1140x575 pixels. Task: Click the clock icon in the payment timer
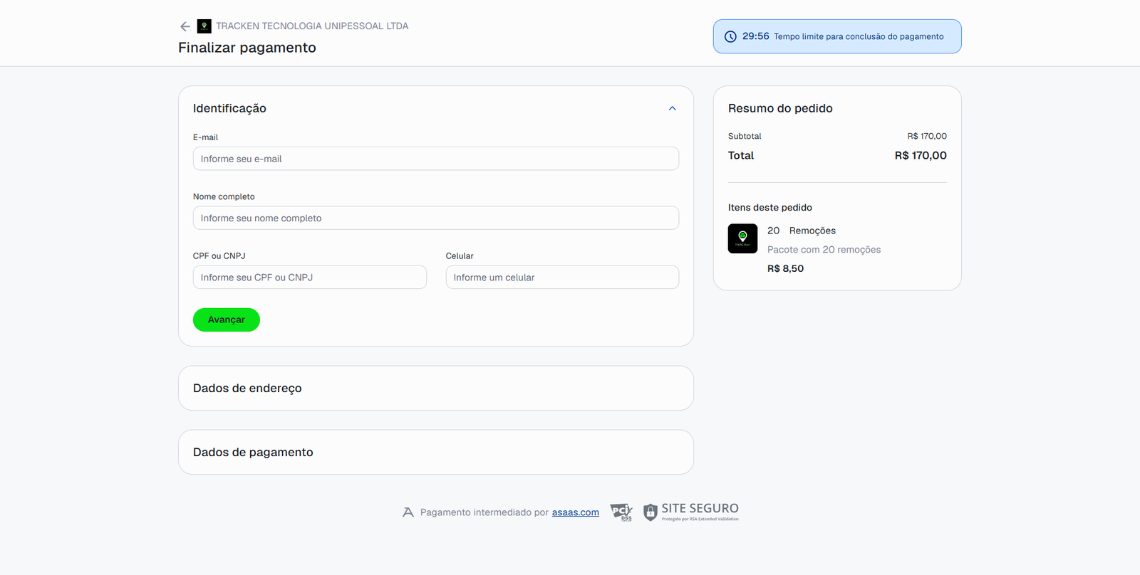click(x=730, y=37)
